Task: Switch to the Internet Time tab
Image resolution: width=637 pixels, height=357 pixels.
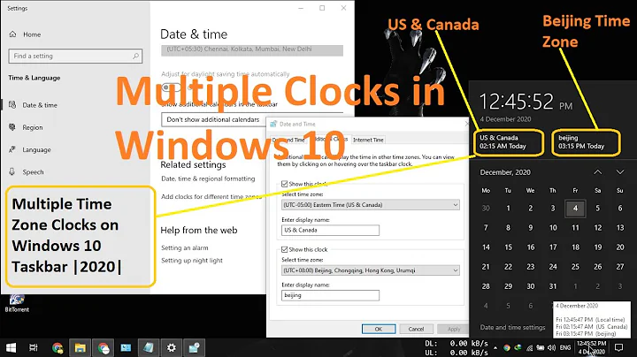Action: 368,140
